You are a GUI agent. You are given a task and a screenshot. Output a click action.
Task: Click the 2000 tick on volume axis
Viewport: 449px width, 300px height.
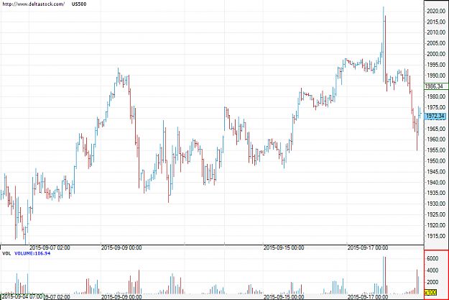point(432,282)
